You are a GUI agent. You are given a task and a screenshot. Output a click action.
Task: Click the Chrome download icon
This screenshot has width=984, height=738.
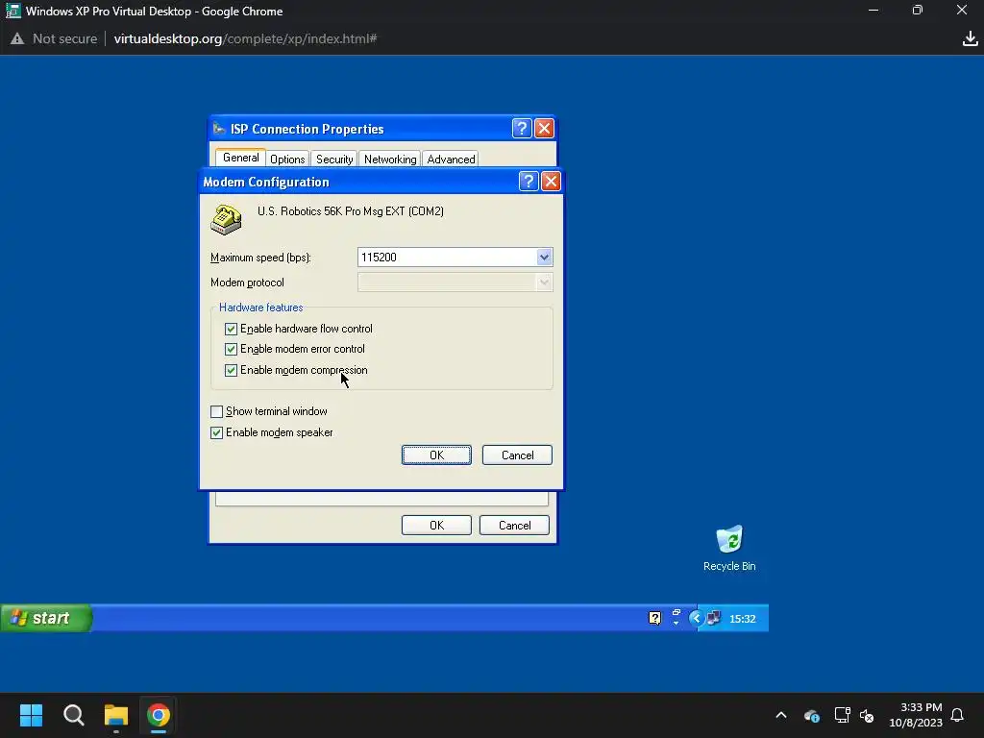click(971, 38)
